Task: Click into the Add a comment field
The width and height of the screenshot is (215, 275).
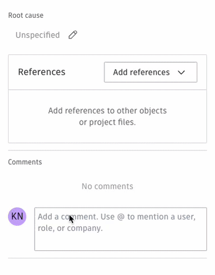Action: pyautogui.click(x=120, y=229)
